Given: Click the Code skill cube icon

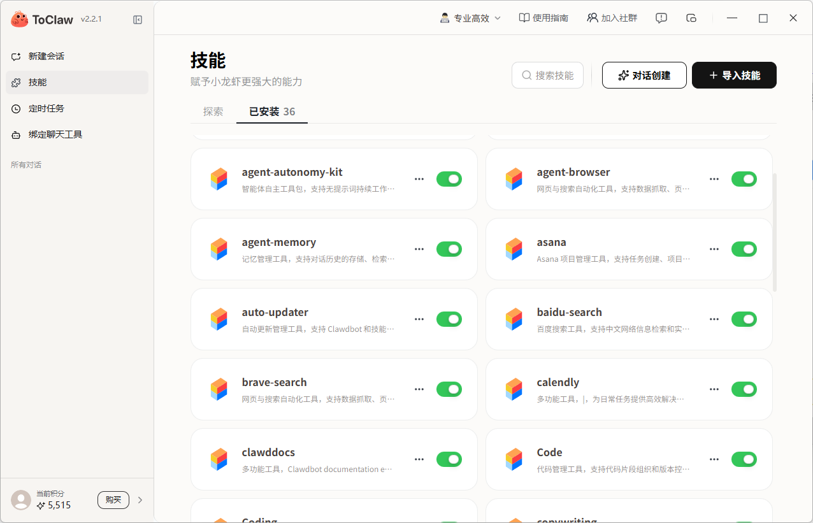Looking at the screenshot, I should tap(514, 459).
